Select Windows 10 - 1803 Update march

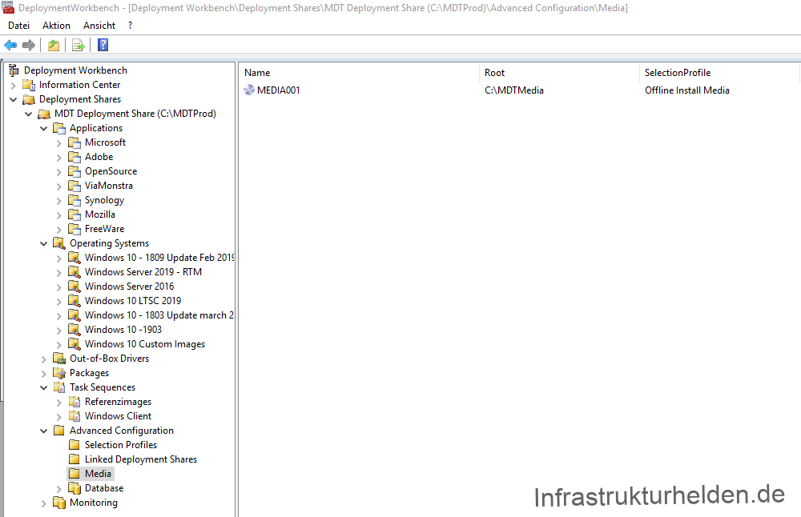pyautogui.click(x=159, y=315)
